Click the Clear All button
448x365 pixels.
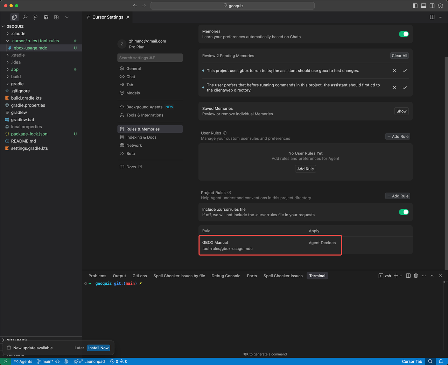pos(399,56)
